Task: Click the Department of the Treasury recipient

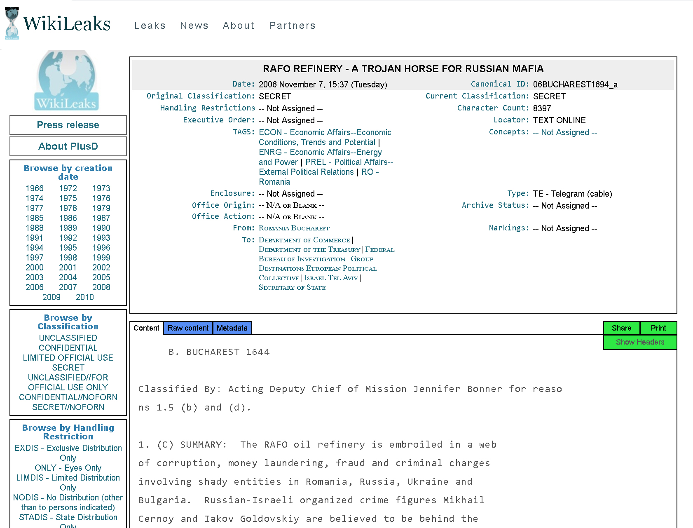Action: [309, 249]
